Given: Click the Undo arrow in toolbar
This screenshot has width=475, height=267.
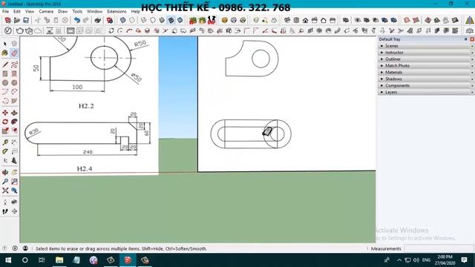Looking at the screenshot, I should (77, 20).
